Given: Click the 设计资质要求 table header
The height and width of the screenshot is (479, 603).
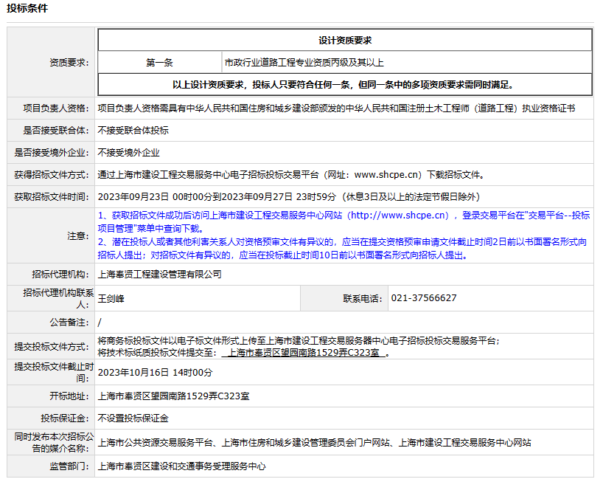Looking at the screenshot, I should click(344, 41).
